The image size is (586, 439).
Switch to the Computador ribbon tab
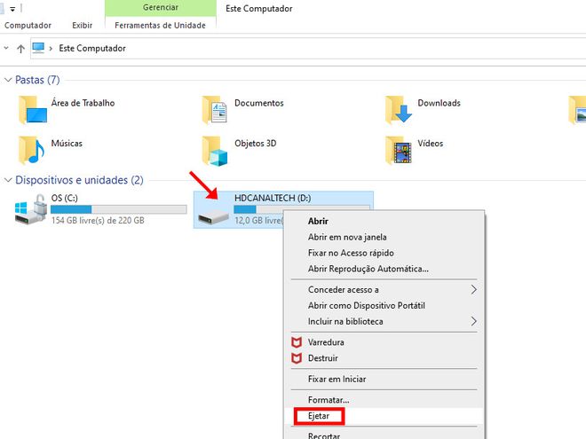28,26
